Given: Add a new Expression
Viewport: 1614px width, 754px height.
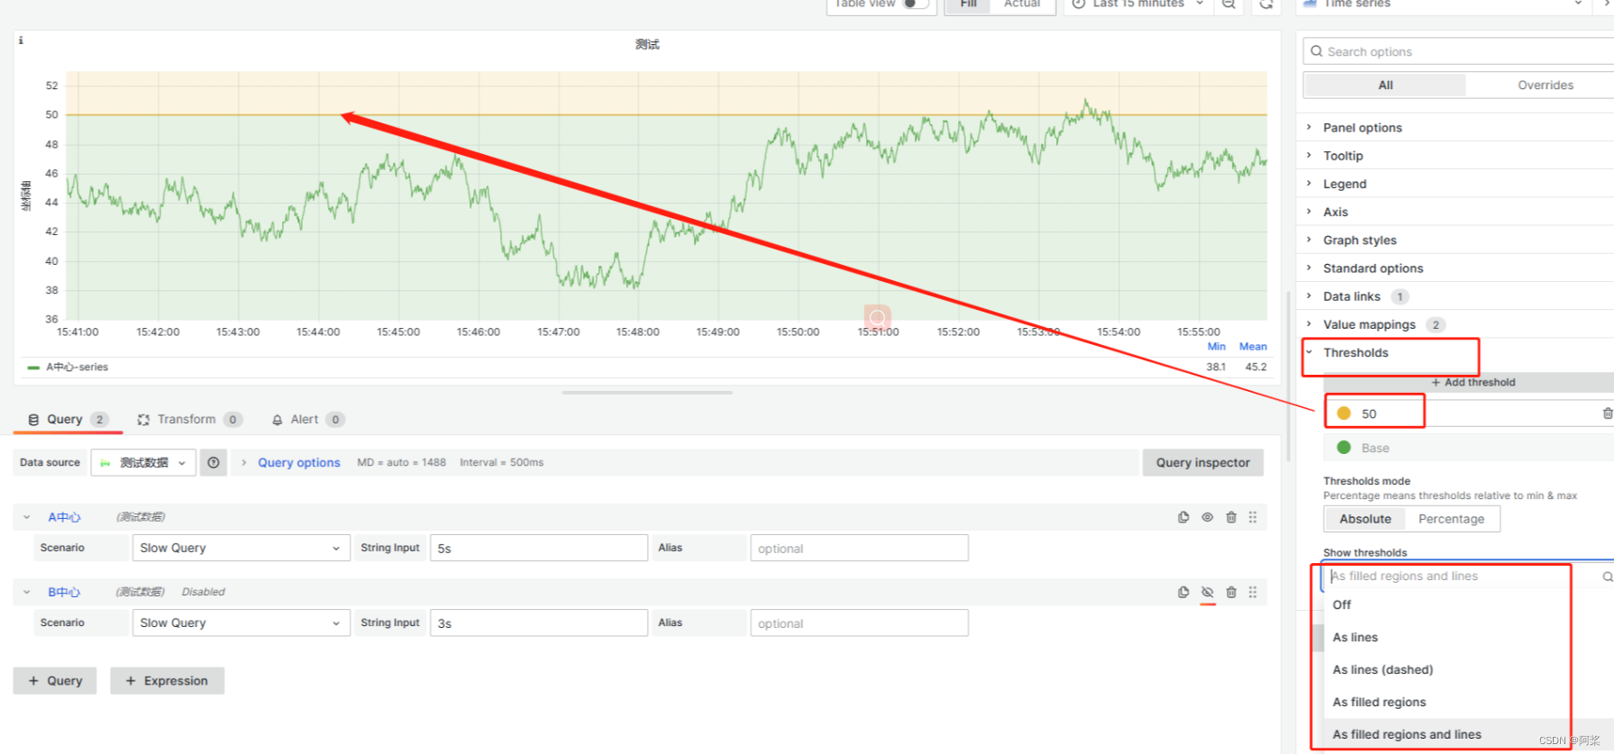Looking at the screenshot, I should [167, 681].
